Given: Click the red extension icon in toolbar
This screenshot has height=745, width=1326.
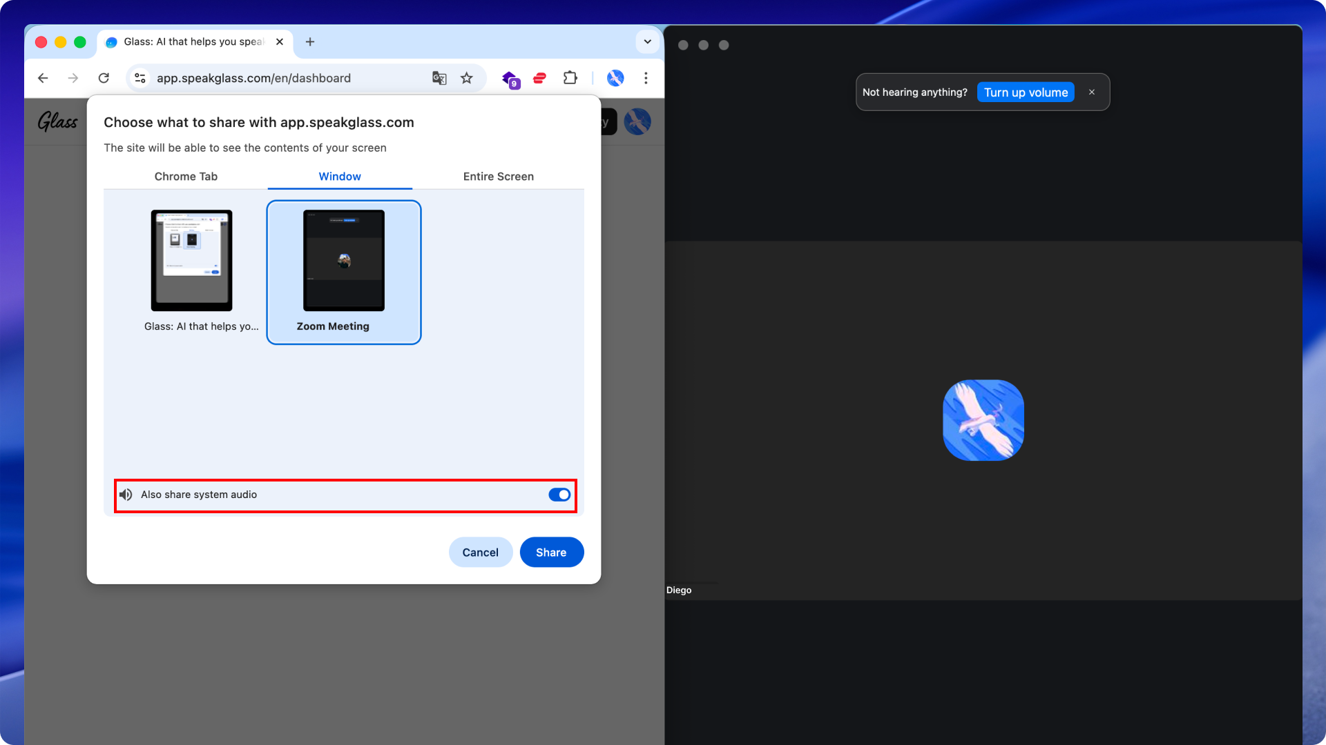Looking at the screenshot, I should (540, 78).
